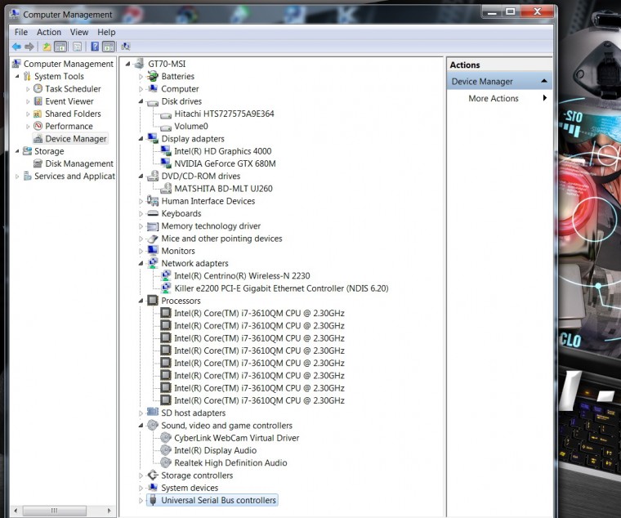The width and height of the screenshot is (621, 518).
Task: Collapse the Device Manager actions section
Action: 544,81
